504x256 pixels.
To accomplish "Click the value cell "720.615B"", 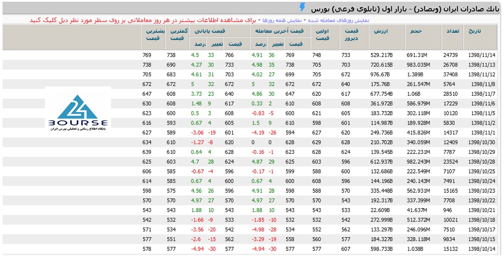I will point(381,64).
